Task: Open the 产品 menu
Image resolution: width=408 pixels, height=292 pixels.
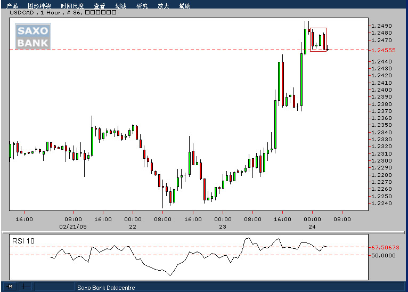Action: [12, 6]
